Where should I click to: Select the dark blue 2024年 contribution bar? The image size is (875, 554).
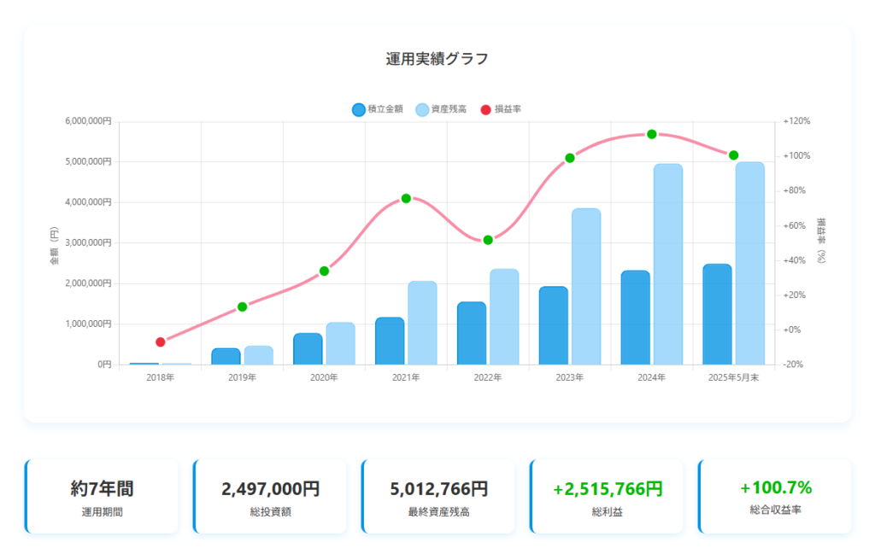[x=636, y=318]
